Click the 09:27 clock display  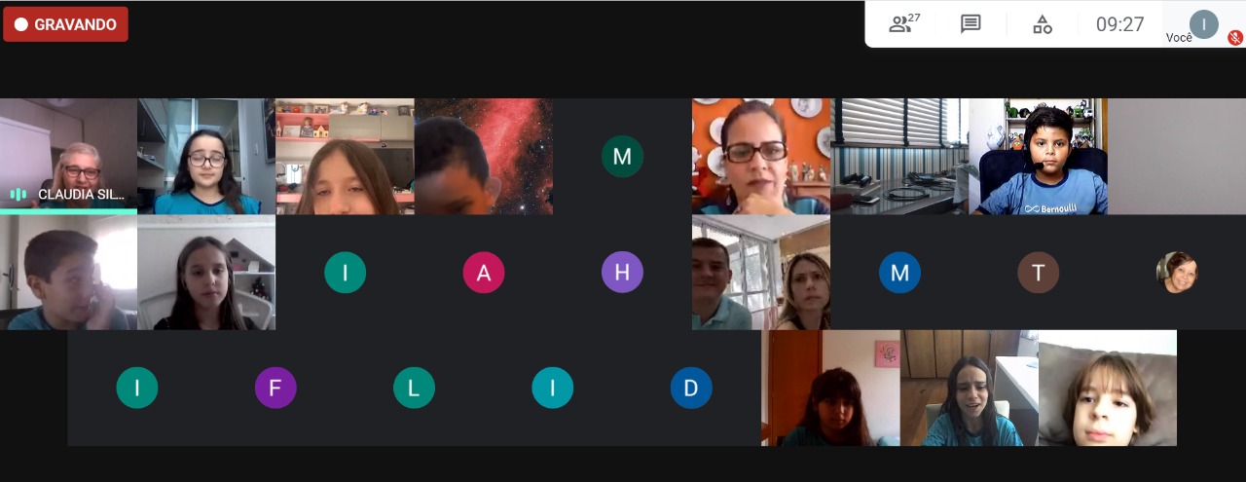point(1120,24)
